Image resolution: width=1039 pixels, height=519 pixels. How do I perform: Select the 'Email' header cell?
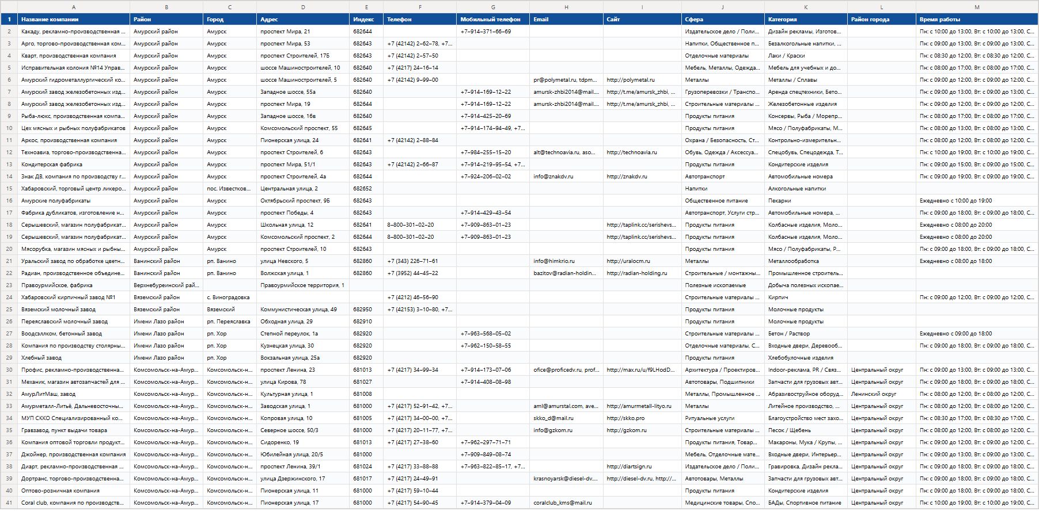566,19
